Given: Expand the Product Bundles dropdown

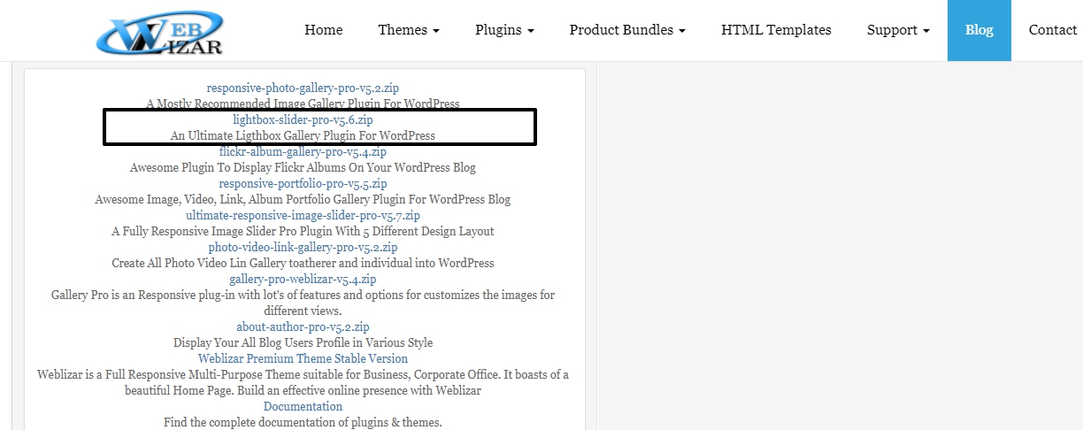Looking at the screenshot, I should pos(627,30).
